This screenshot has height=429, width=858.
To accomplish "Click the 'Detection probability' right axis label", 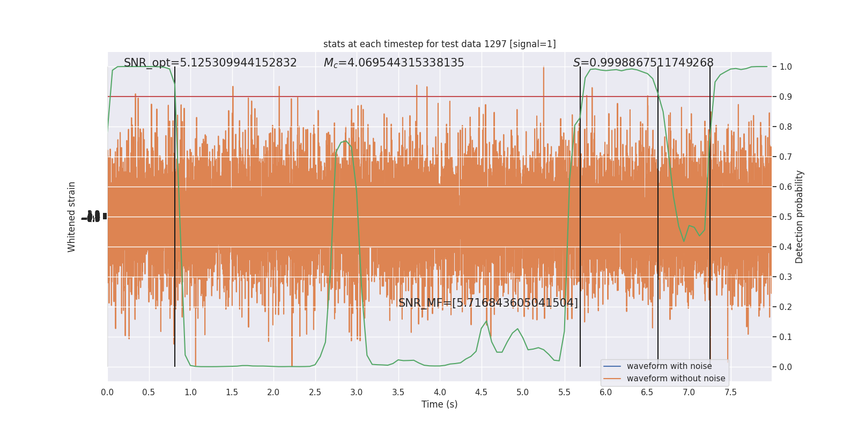I will [x=800, y=217].
